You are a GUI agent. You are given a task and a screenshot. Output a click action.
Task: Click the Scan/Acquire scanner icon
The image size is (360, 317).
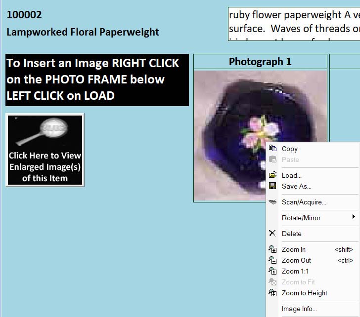click(x=272, y=202)
